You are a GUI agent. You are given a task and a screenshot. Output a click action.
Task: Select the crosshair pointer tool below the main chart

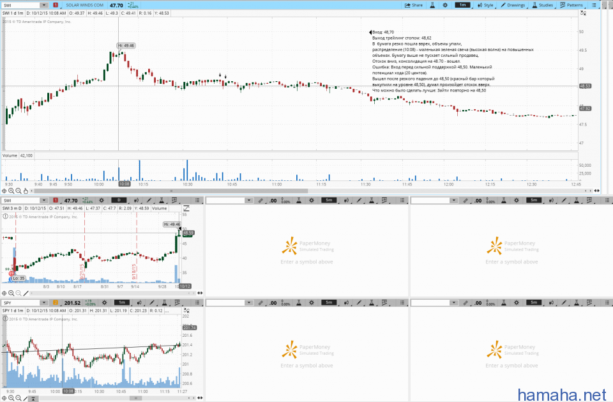(4, 191)
